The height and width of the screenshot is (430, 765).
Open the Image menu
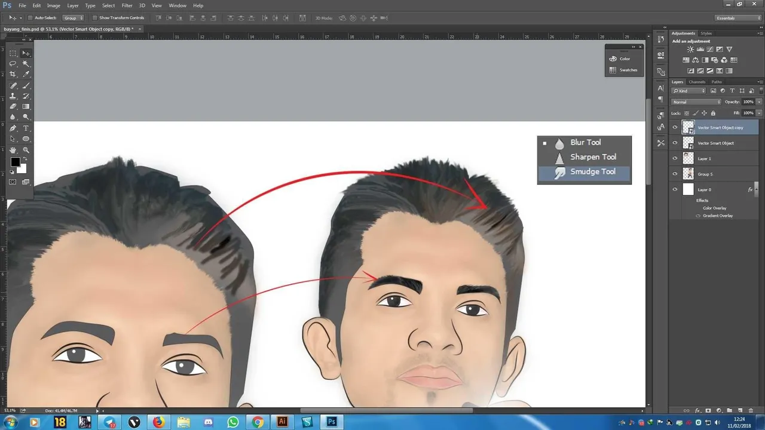tap(54, 5)
